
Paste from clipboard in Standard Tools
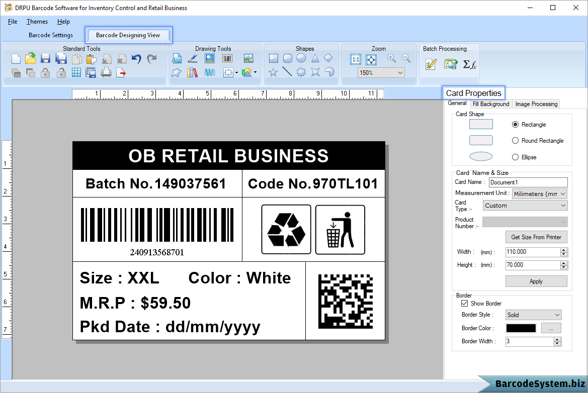91,59
